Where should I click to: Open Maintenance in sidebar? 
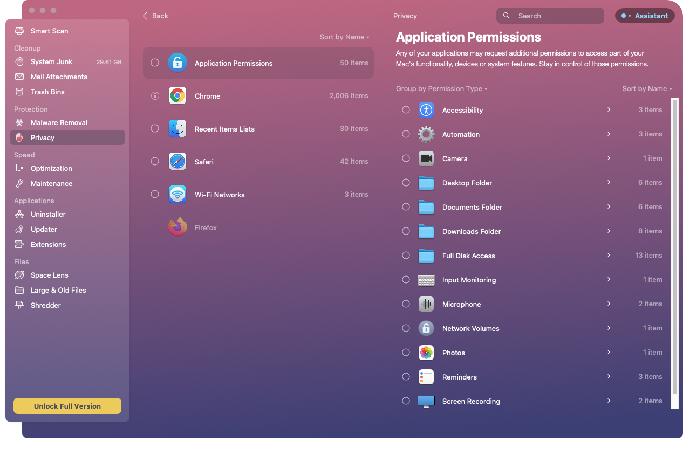pyautogui.click(x=67, y=183)
